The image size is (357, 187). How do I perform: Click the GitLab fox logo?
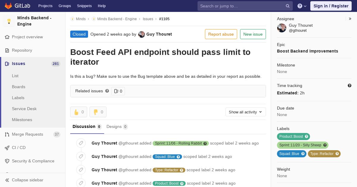click(8, 6)
